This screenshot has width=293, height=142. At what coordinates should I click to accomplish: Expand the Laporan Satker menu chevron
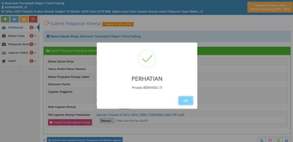pos(35,53)
